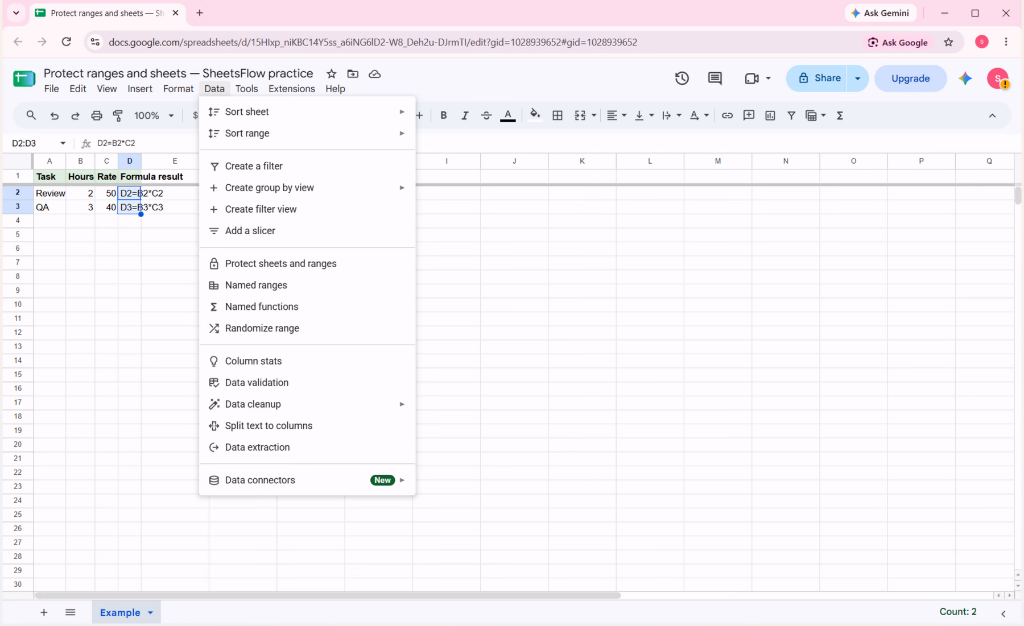Click the Gemini sparkle icon
Image resolution: width=1024 pixels, height=626 pixels.
tap(965, 78)
